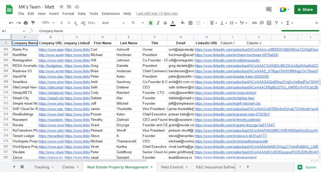Star the document MK's Team - Matt

(x=61, y=7)
